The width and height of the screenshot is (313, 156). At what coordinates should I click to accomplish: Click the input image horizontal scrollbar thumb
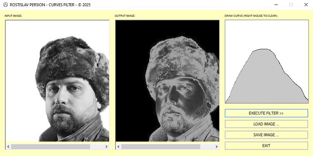(x=51, y=147)
